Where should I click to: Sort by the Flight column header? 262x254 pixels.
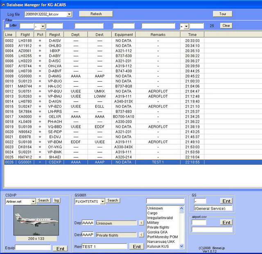25,35
